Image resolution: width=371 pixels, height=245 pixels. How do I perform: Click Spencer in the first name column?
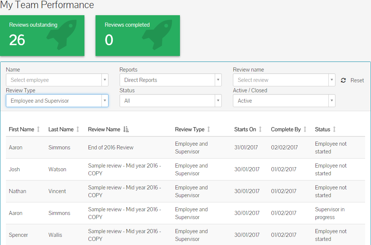coord(19,235)
